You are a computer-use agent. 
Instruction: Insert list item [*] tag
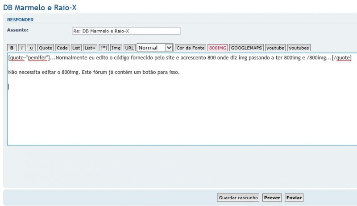click(x=104, y=48)
